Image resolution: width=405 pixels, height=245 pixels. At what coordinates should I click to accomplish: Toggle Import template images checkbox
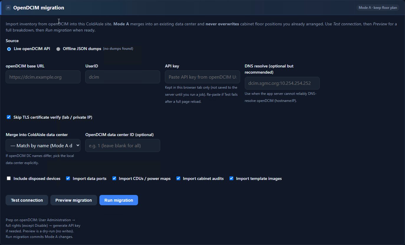click(232, 178)
